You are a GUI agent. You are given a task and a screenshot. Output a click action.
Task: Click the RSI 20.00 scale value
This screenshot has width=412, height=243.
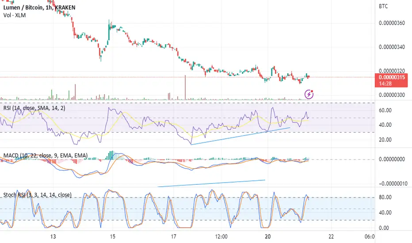[x=385, y=140]
